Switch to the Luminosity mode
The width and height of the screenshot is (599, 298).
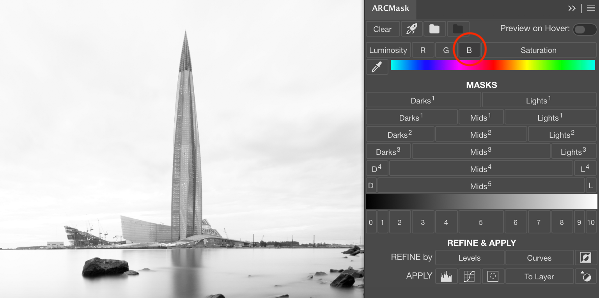pyautogui.click(x=388, y=50)
